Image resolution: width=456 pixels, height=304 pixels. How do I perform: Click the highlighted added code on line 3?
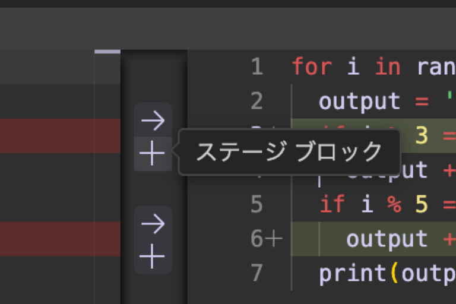click(427, 135)
